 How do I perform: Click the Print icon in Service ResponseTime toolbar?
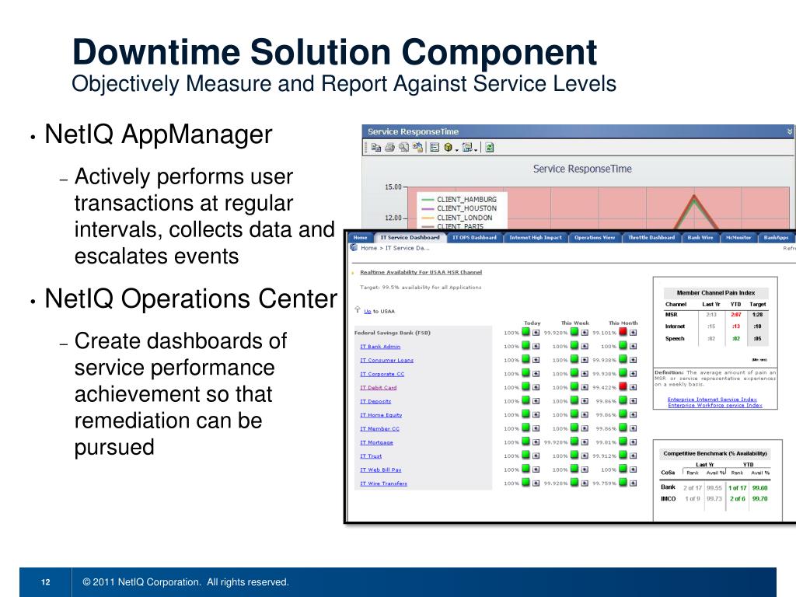(390, 148)
